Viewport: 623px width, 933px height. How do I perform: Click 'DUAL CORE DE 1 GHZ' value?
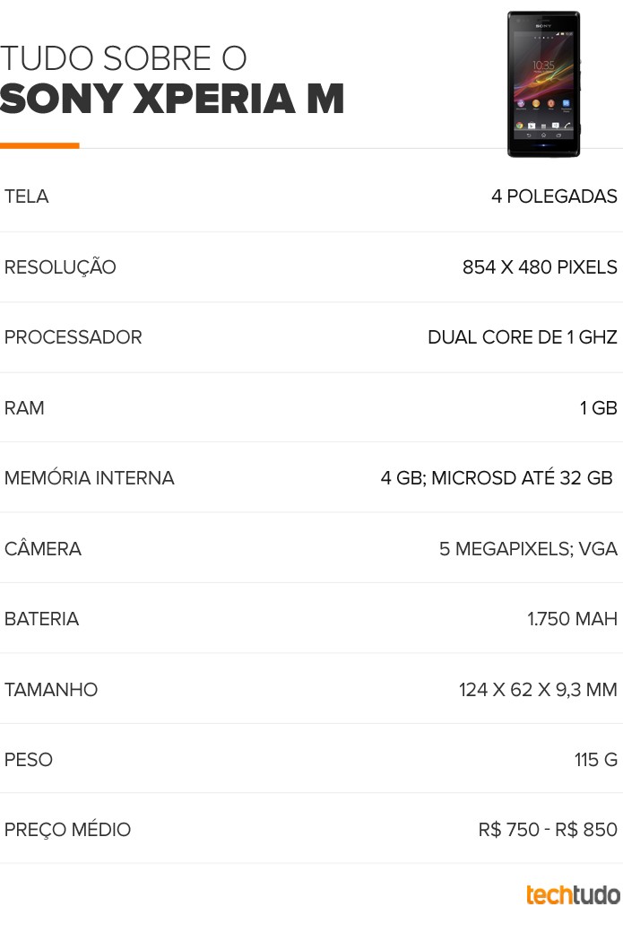click(x=523, y=337)
